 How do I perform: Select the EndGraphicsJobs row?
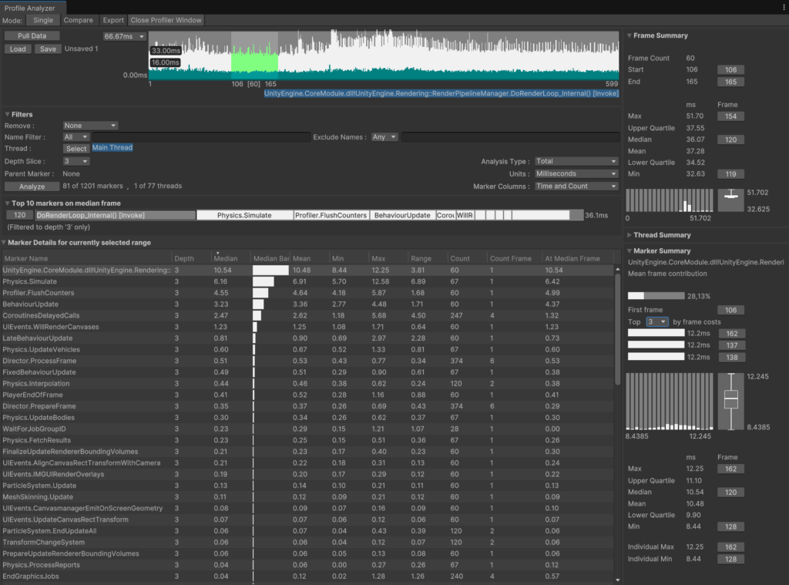(x=307, y=576)
